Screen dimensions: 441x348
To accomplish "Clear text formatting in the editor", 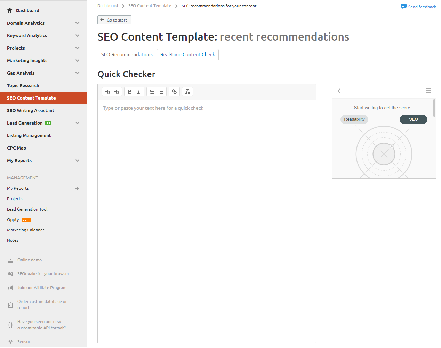I will [187, 91].
